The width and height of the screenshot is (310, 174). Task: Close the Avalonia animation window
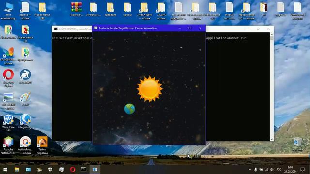click(200, 28)
